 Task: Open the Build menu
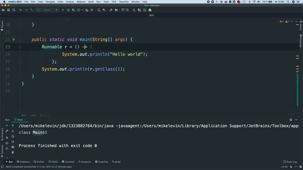[91, 2]
